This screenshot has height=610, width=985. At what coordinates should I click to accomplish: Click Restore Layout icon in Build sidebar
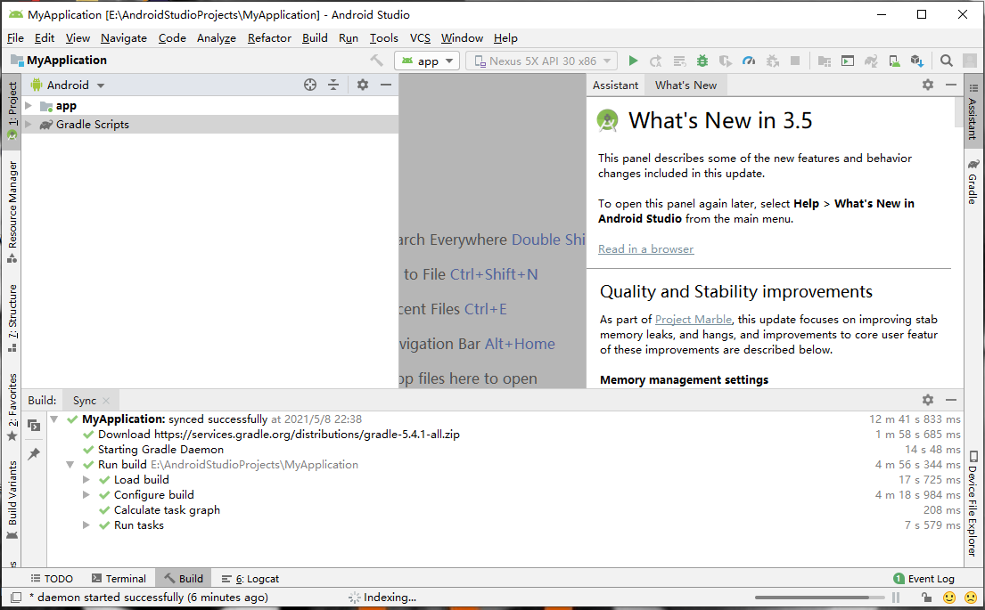tap(34, 426)
